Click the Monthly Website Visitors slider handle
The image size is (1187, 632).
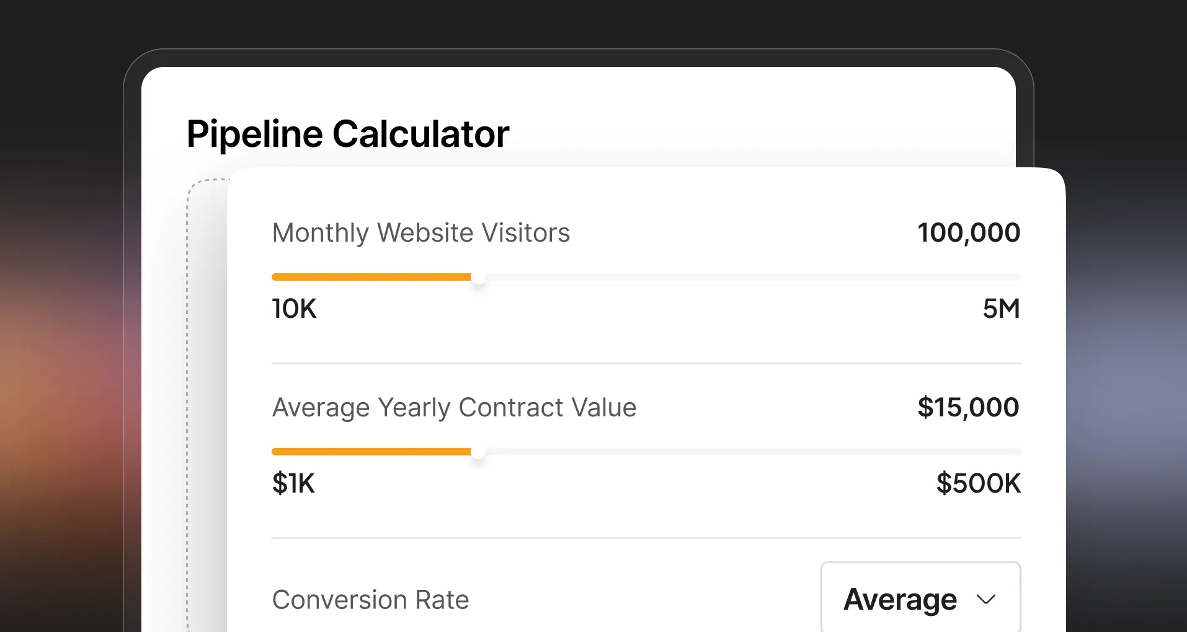pyautogui.click(x=478, y=278)
